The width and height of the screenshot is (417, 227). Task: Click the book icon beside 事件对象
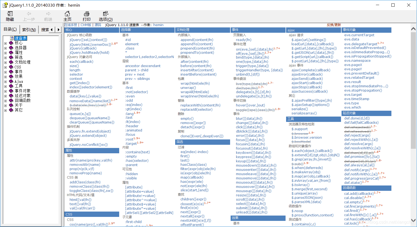click(11, 91)
